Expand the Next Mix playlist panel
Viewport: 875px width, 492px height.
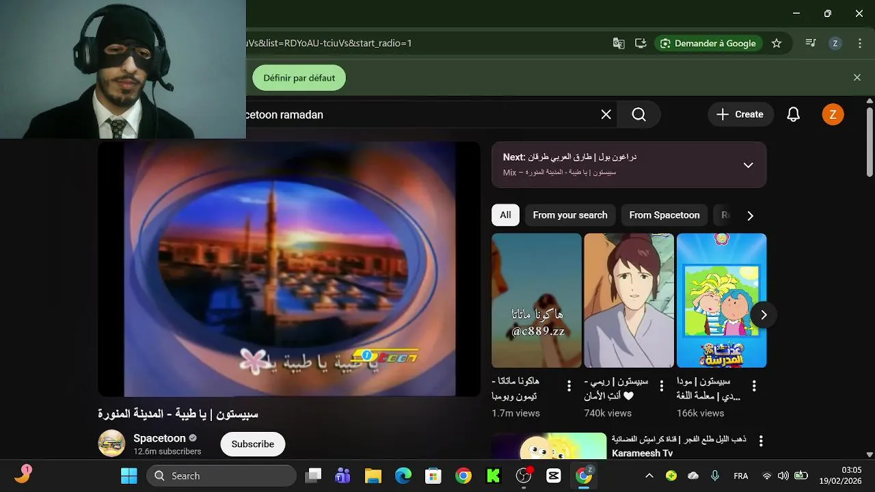tap(748, 165)
